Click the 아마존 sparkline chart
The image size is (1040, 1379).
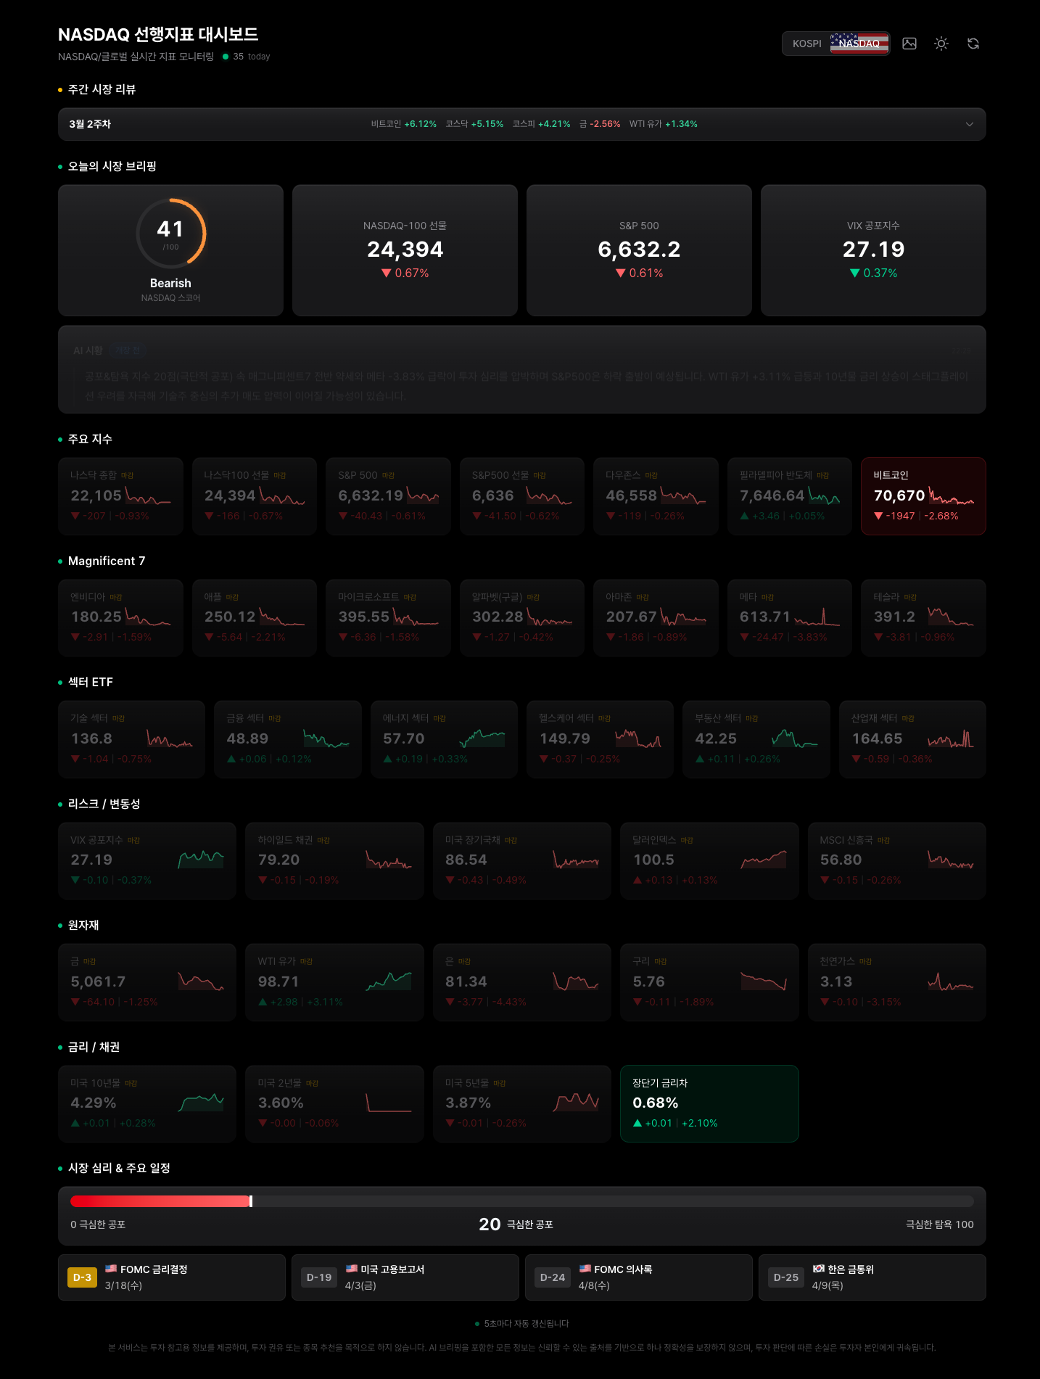pos(683,617)
